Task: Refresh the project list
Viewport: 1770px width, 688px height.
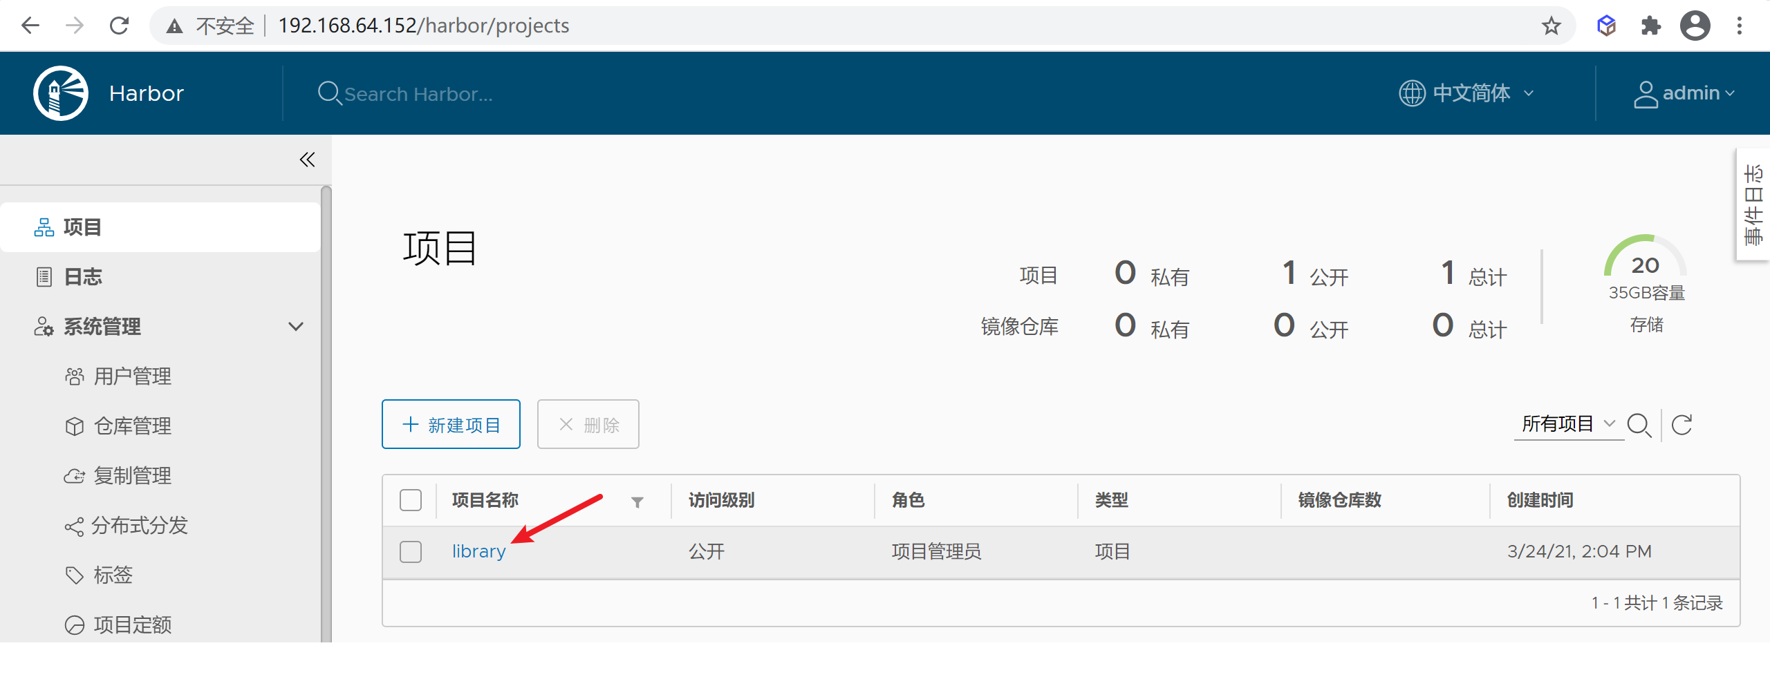Action: pos(1682,424)
